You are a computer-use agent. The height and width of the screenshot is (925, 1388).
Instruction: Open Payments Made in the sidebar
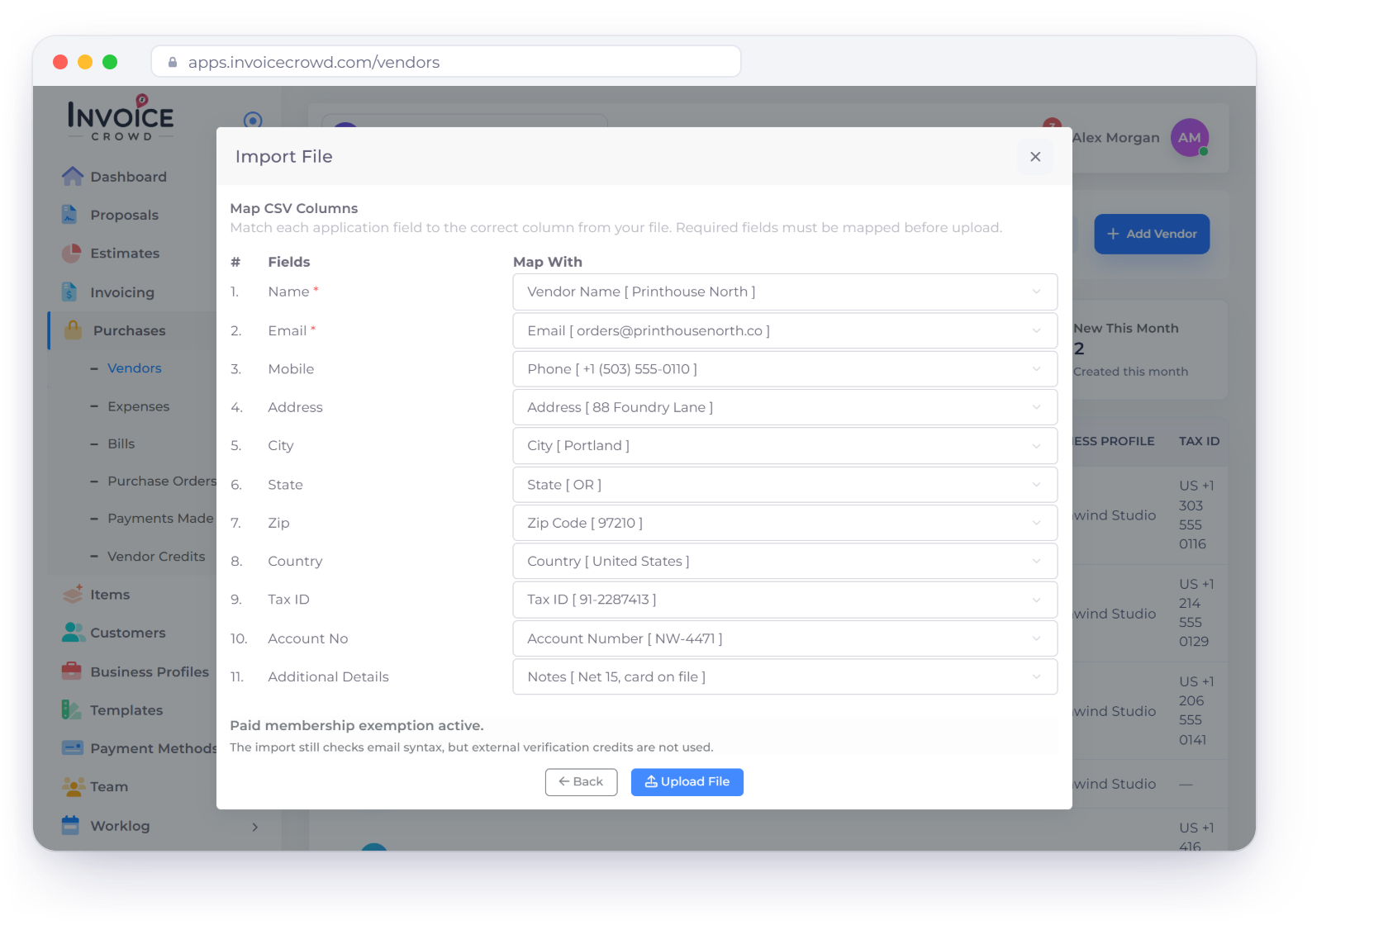(x=160, y=518)
